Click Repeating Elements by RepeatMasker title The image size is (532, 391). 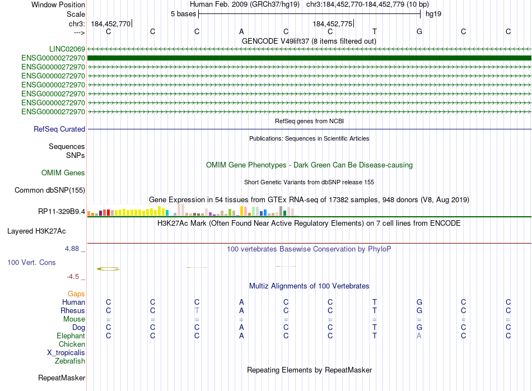tap(310, 370)
